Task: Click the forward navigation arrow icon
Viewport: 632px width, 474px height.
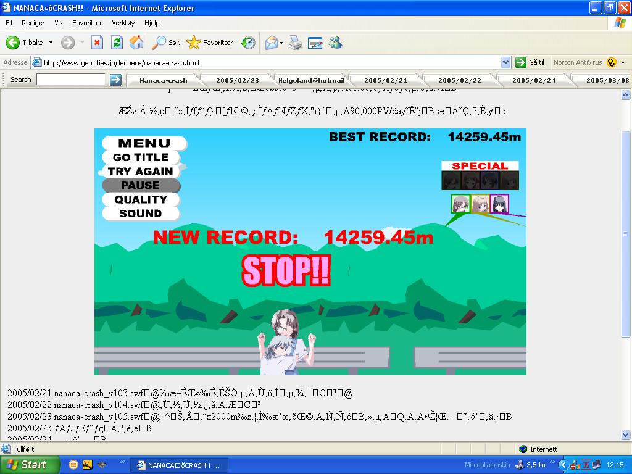Action: pyautogui.click(x=68, y=43)
